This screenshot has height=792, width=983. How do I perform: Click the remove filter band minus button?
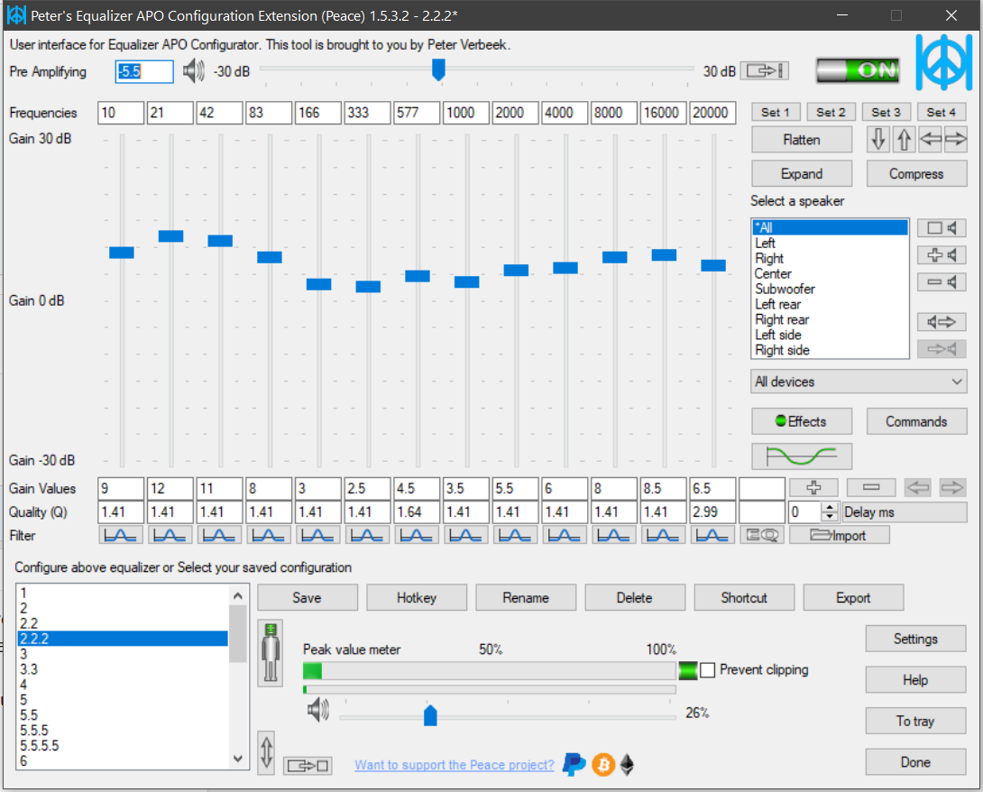point(871,487)
